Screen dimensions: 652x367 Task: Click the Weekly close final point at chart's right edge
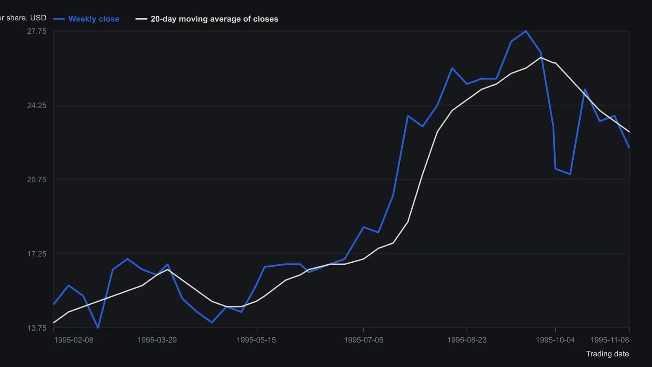(629, 148)
